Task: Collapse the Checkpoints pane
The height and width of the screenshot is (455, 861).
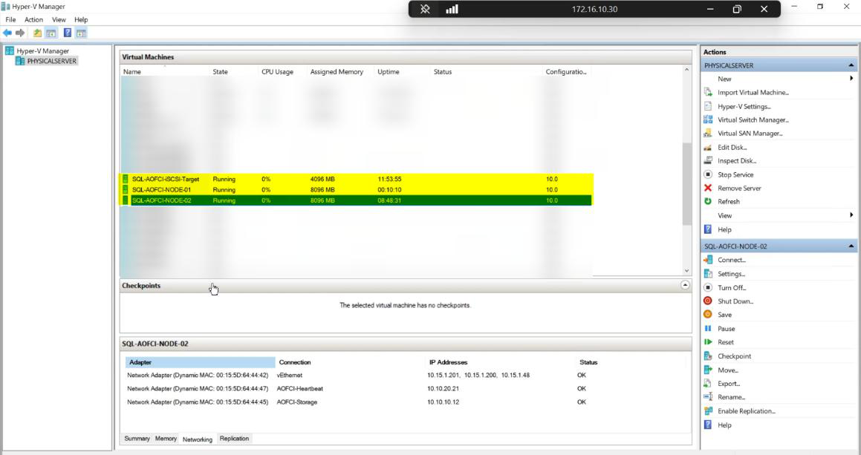Action: (685, 285)
